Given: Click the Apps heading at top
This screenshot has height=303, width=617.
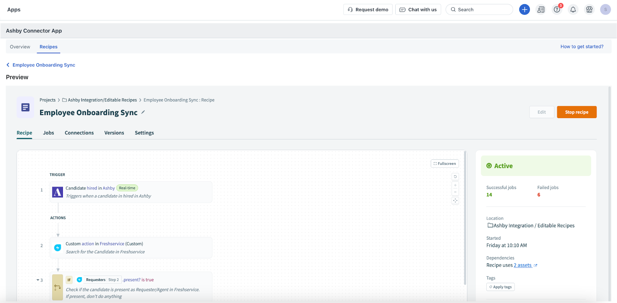Looking at the screenshot, I should coord(14,10).
